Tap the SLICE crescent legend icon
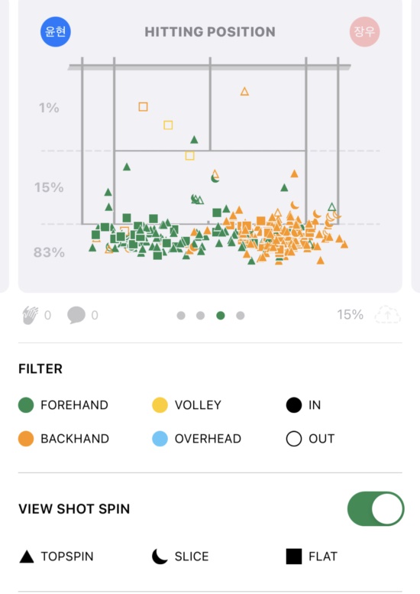The width and height of the screenshot is (420, 594). [x=160, y=557]
